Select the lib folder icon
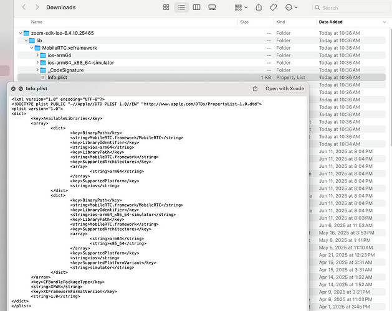Image resolution: width=392 pixels, height=311 pixels. 32,40
